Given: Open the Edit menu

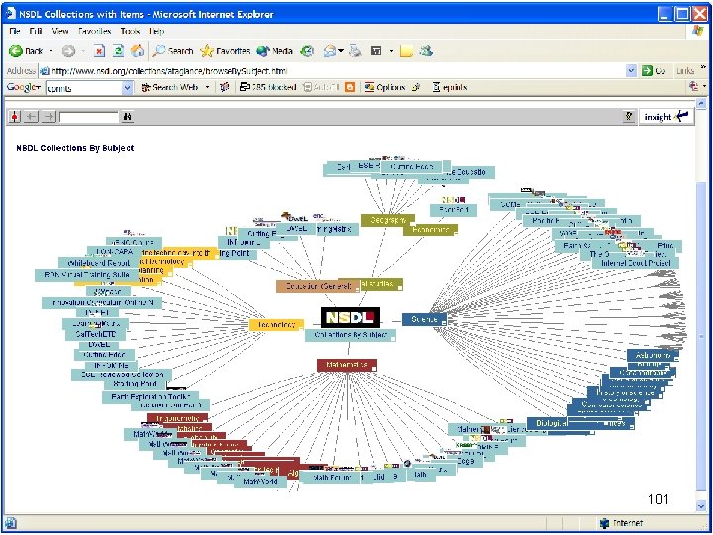Looking at the screenshot, I should pos(36,31).
